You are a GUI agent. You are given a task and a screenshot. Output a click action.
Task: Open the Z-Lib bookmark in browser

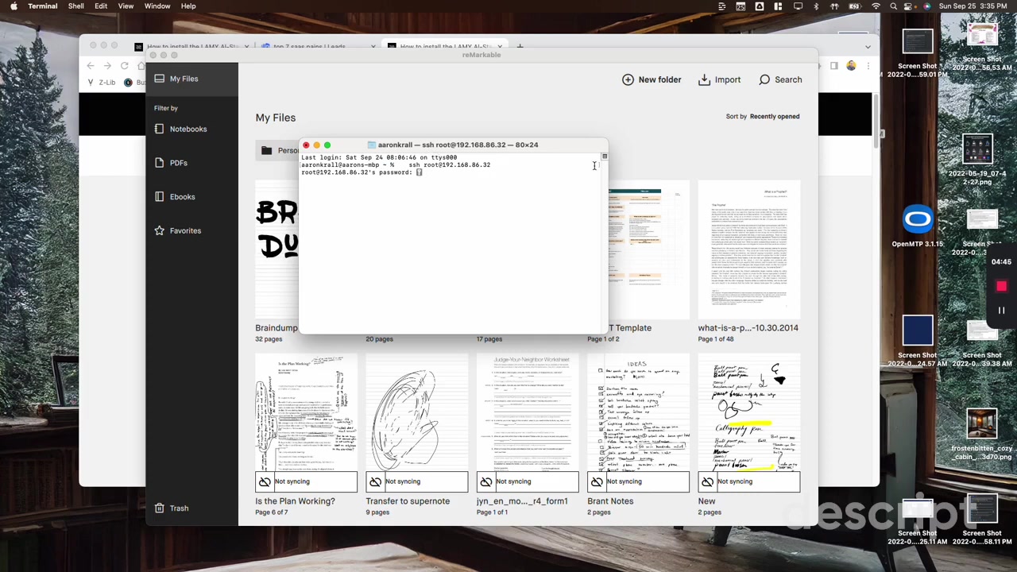(x=102, y=83)
